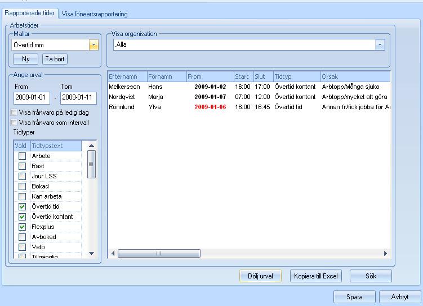Check the Bokad time type
This screenshot has height=306, width=423.
(22, 186)
